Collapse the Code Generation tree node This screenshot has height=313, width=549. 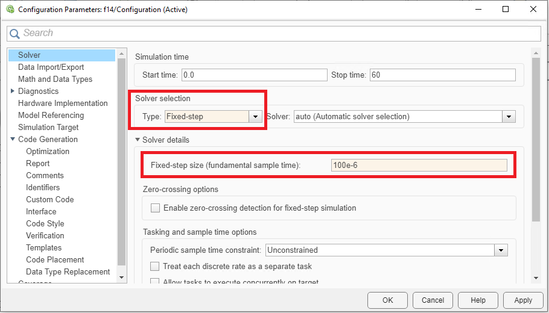click(13, 139)
